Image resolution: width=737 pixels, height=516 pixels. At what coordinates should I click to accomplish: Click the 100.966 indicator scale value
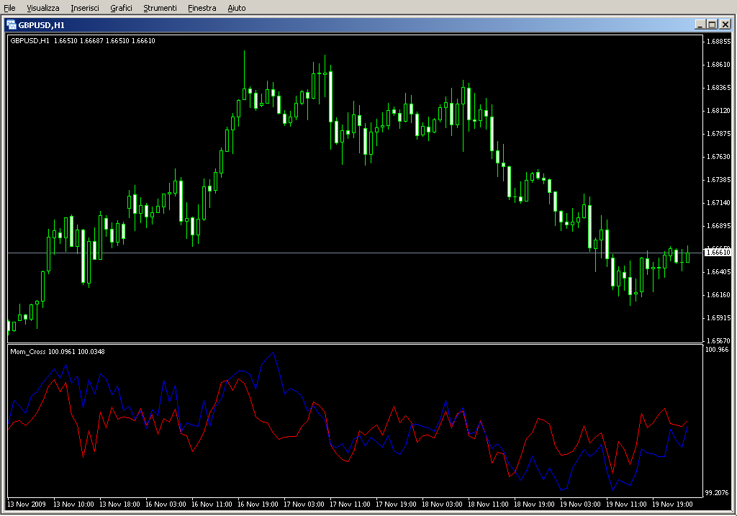[717, 349]
